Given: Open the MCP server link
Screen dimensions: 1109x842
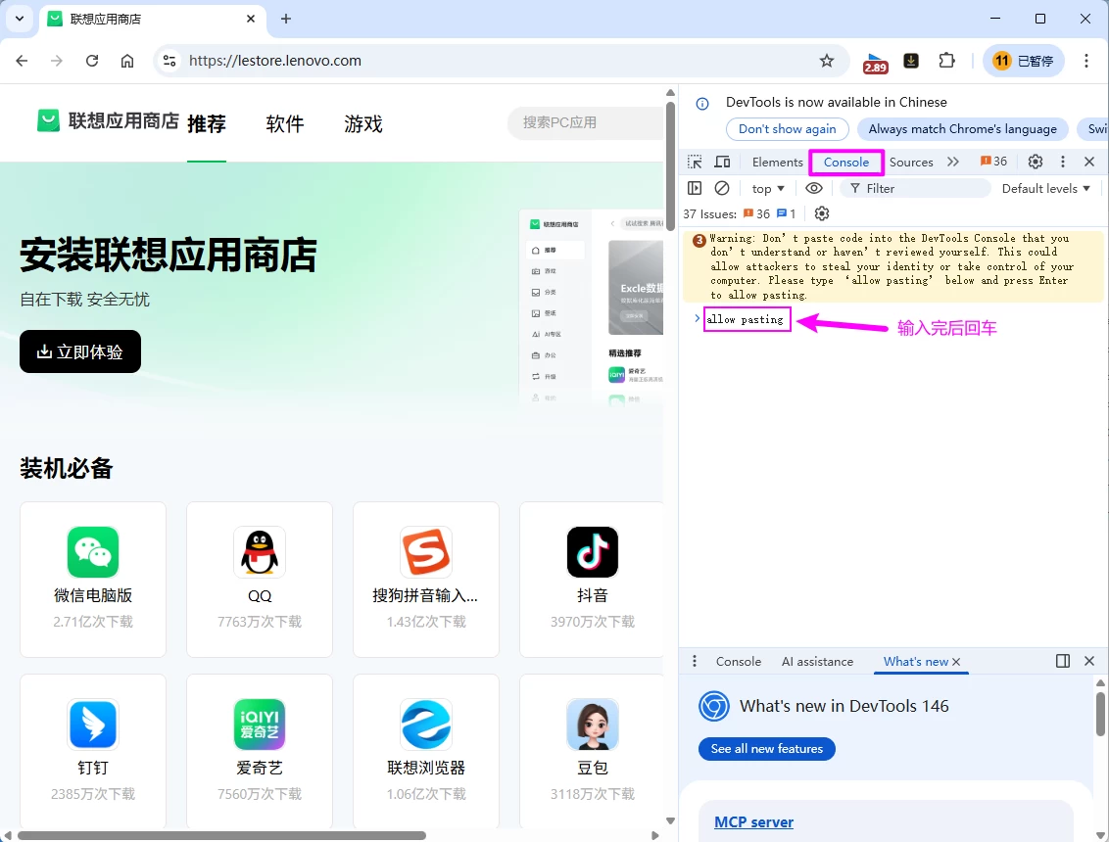Looking at the screenshot, I should click(x=753, y=822).
